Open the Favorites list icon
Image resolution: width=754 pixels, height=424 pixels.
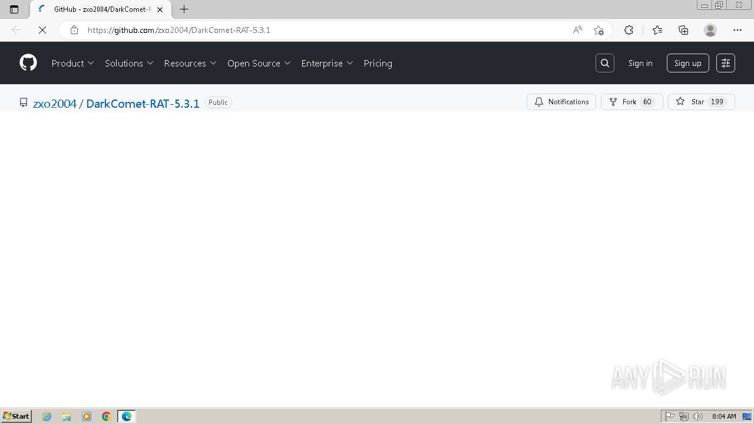coord(657,30)
